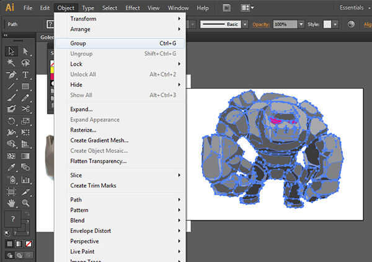Screen dimensions: 372x262
Task: Choose the Magic Wand tool
Action: 11,63
